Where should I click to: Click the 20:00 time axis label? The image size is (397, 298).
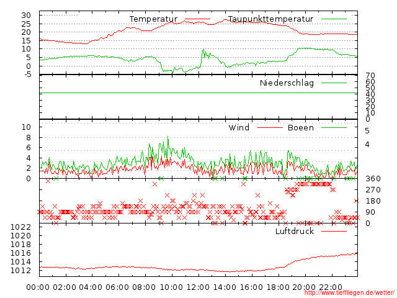(304, 287)
